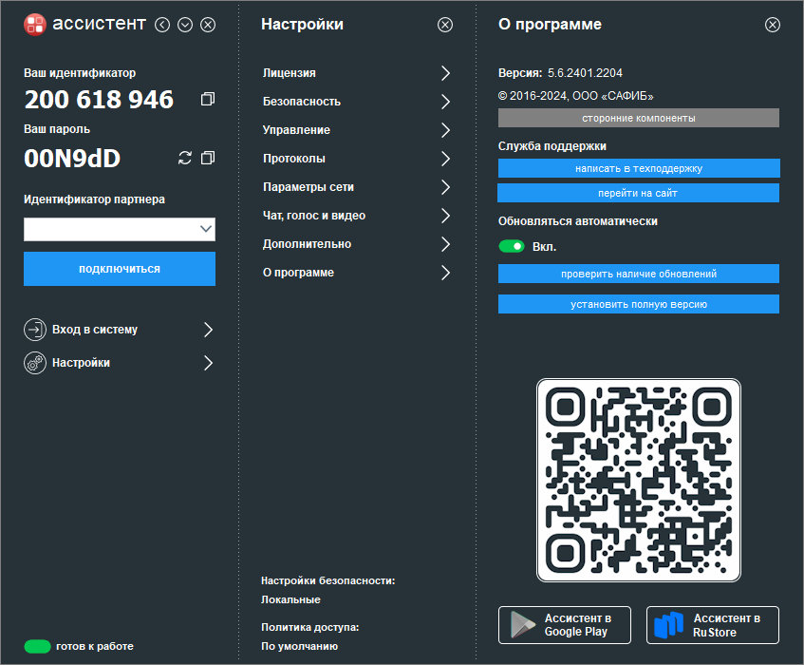Expand О программе chevron arrow
The width and height of the screenshot is (804, 665).
point(445,273)
